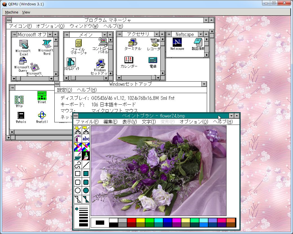
Task: Select the 電卓 calculator icon
Action: (x=153, y=62)
